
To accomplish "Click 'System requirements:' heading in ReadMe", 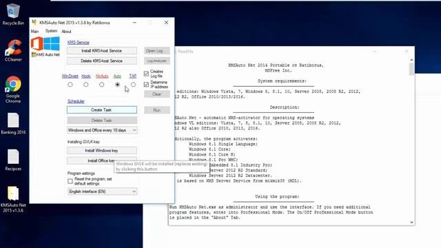I will 282,81.
